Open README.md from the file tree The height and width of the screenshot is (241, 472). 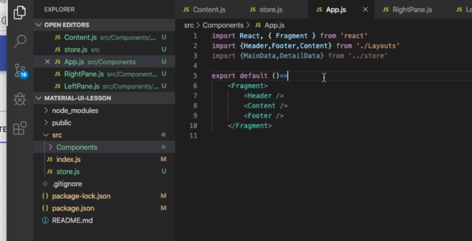(72, 220)
